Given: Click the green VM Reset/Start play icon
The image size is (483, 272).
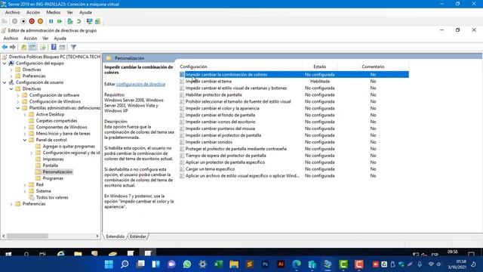Looking at the screenshot, I should pyautogui.click(x=60, y=21).
